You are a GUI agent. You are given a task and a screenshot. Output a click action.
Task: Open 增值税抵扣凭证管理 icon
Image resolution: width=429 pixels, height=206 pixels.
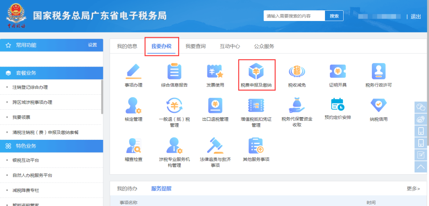pyautogui.click(x=256, y=105)
